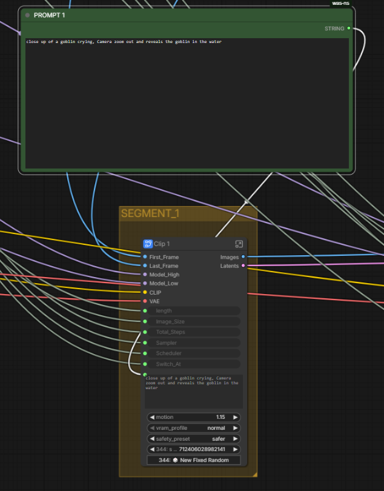Select the SEGMENT_1 group title
Image resolution: width=384 pixels, height=491 pixels.
150,213
